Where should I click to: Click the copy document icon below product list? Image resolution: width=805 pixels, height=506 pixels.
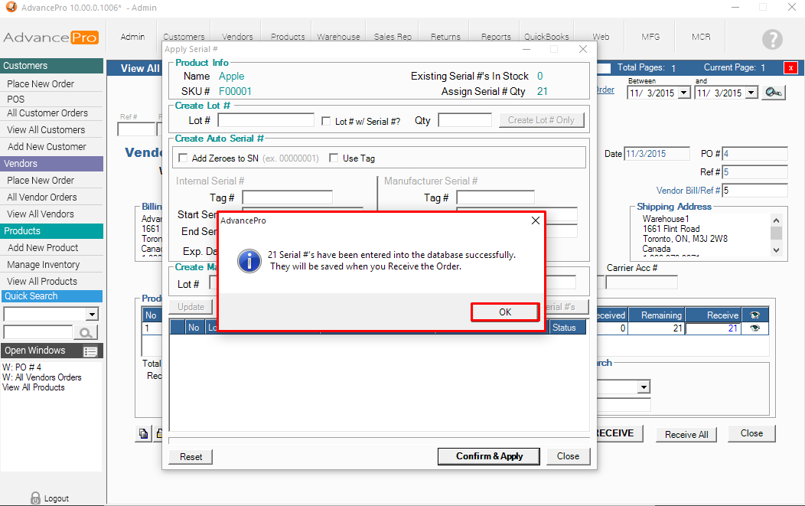(143, 434)
